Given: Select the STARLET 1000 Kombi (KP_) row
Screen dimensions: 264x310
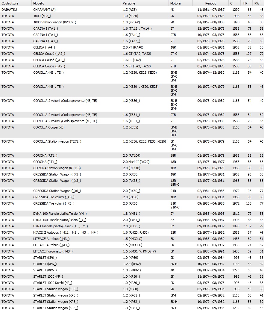Looking at the screenshot, I should click(x=132, y=283).
